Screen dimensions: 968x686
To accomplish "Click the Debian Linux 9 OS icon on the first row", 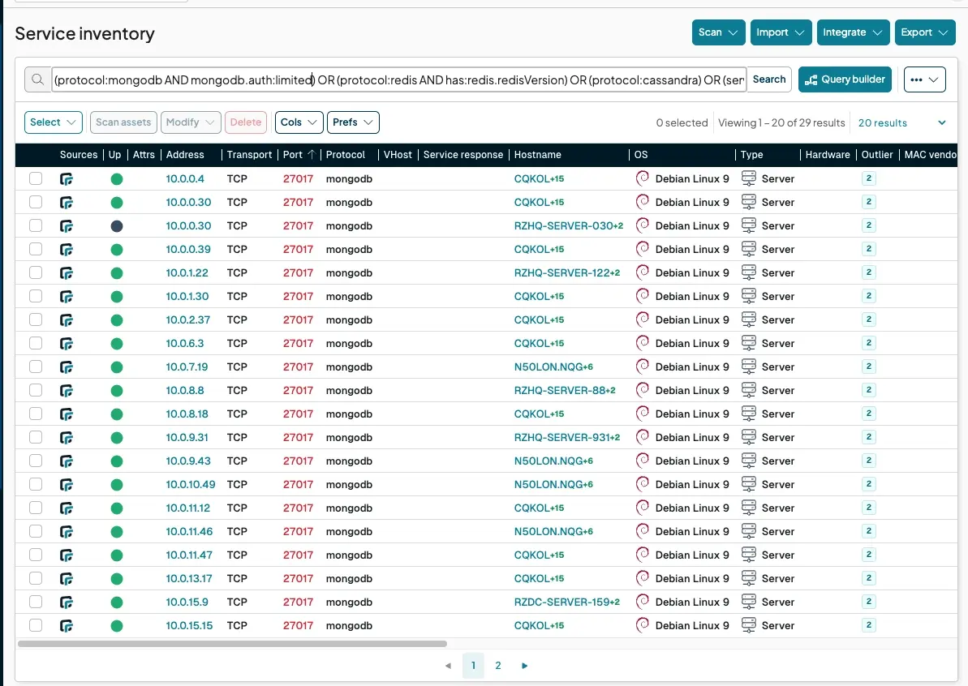I will (642, 178).
